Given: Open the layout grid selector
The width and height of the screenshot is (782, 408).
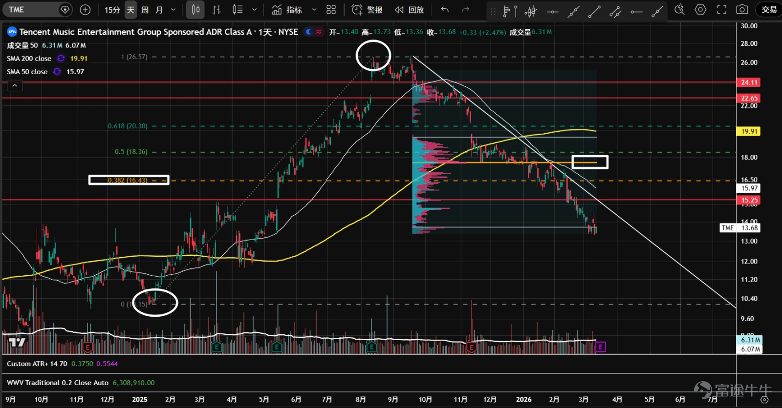Looking at the screenshot, I should click(331, 10).
